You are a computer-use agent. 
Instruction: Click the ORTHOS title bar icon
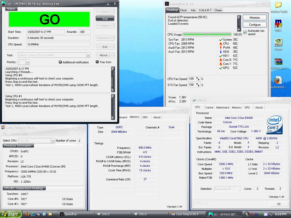coord(3,3)
